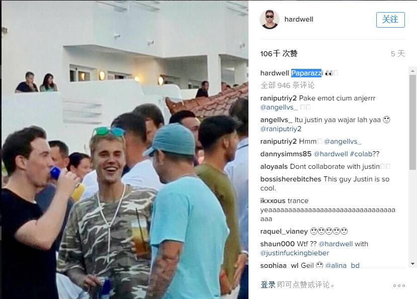
Task: Click the scrollbar down arrow
Action: click(x=412, y=264)
